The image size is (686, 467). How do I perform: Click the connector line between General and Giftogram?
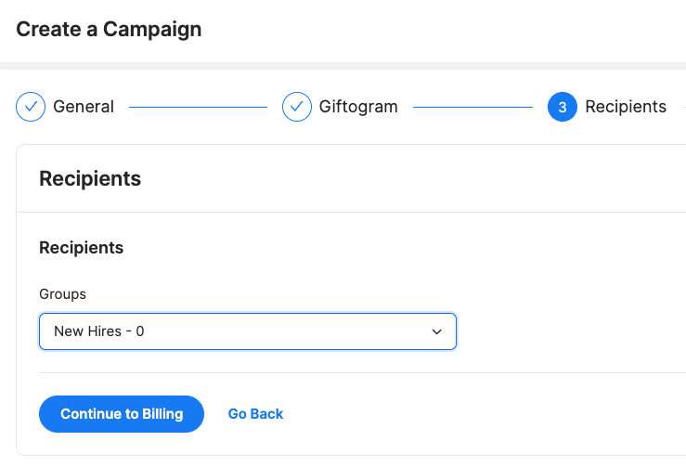click(198, 108)
